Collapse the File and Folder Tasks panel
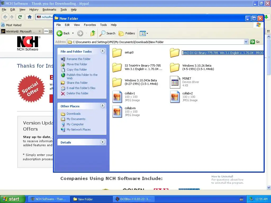Viewport: 271px width, 203px height. (102, 51)
